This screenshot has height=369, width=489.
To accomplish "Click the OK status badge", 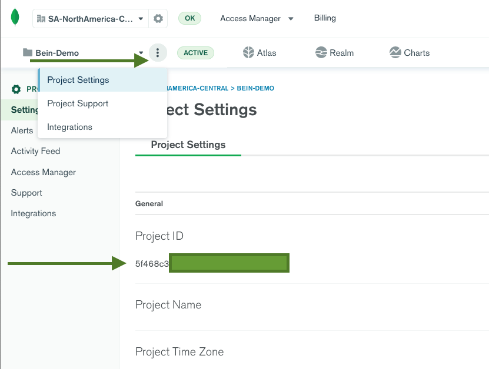I will tap(189, 18).
